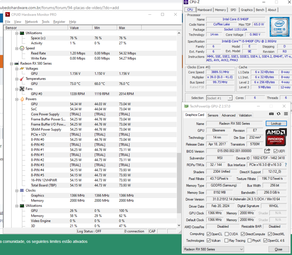
Task: Click Fans icon in sensor tree
Action: coord(22,89)
